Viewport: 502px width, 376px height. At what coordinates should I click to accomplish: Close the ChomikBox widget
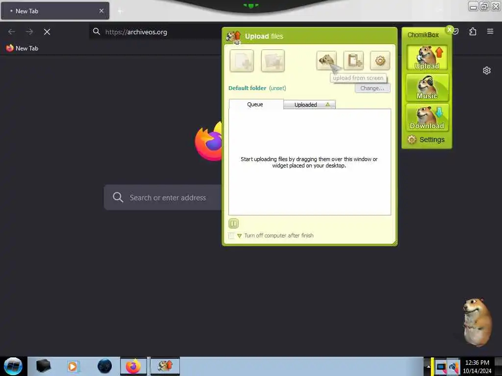450,29
